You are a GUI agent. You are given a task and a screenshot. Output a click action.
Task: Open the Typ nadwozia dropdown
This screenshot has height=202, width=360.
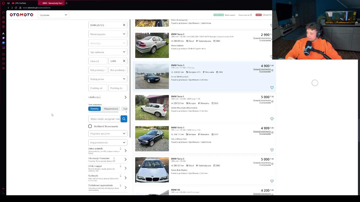coord(108,52)
